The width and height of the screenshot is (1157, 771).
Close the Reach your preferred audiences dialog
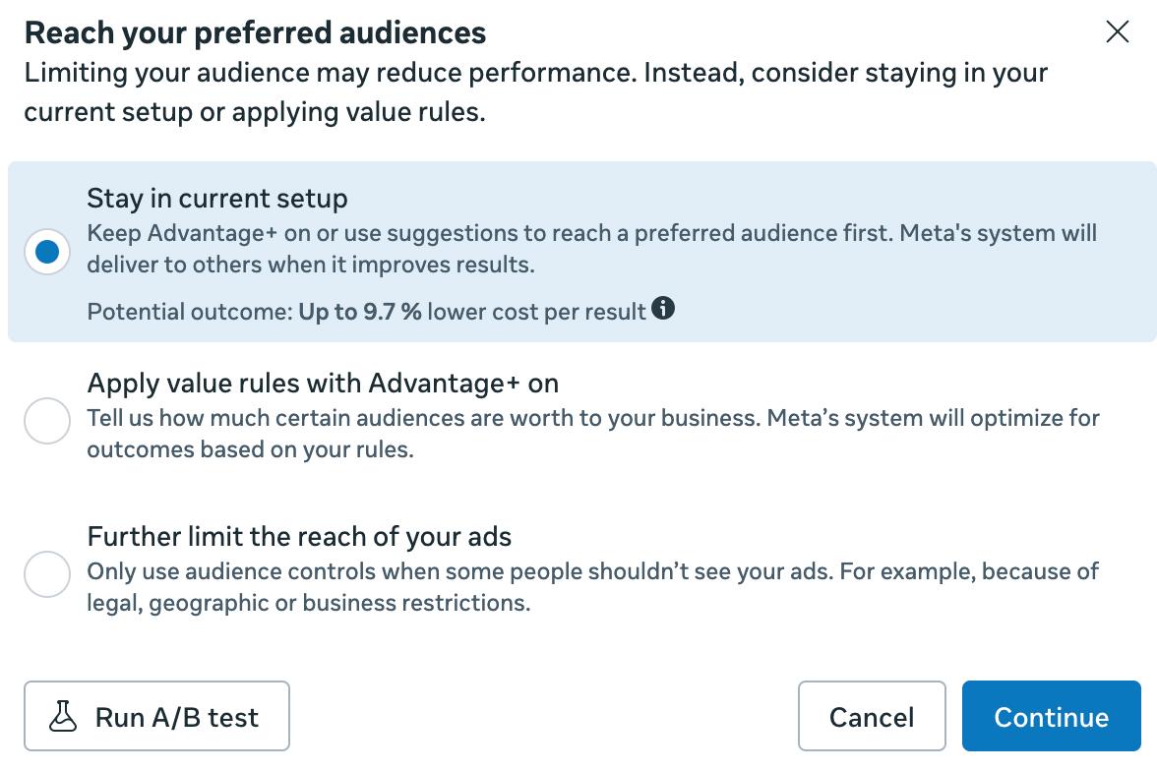click(x=1118, y=31)
